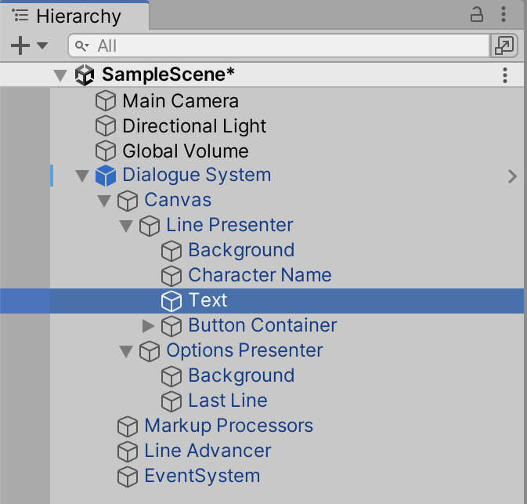
Task: Collapse the Line Presenter foldout
Action: (126, 226)
